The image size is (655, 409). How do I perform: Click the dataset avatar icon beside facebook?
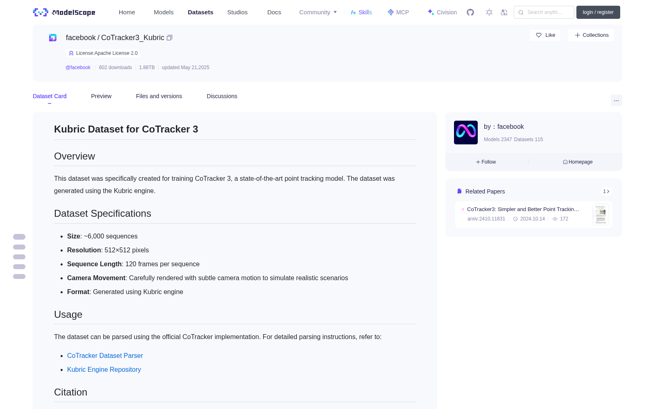(53, 38)
